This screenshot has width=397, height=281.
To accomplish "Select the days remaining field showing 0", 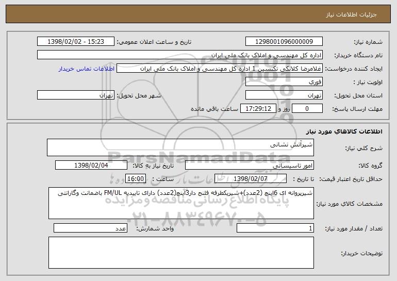I will 307,109.
